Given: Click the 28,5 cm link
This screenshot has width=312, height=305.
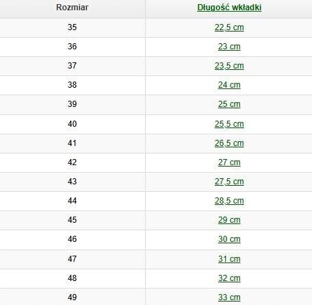Looking at the screenshot, I should [229, 201].
